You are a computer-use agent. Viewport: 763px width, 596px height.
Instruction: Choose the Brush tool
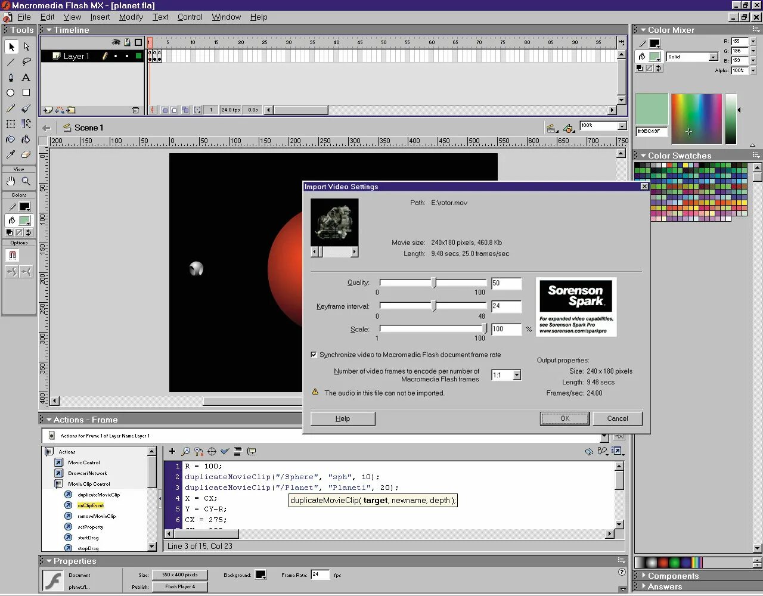(26, 108)
